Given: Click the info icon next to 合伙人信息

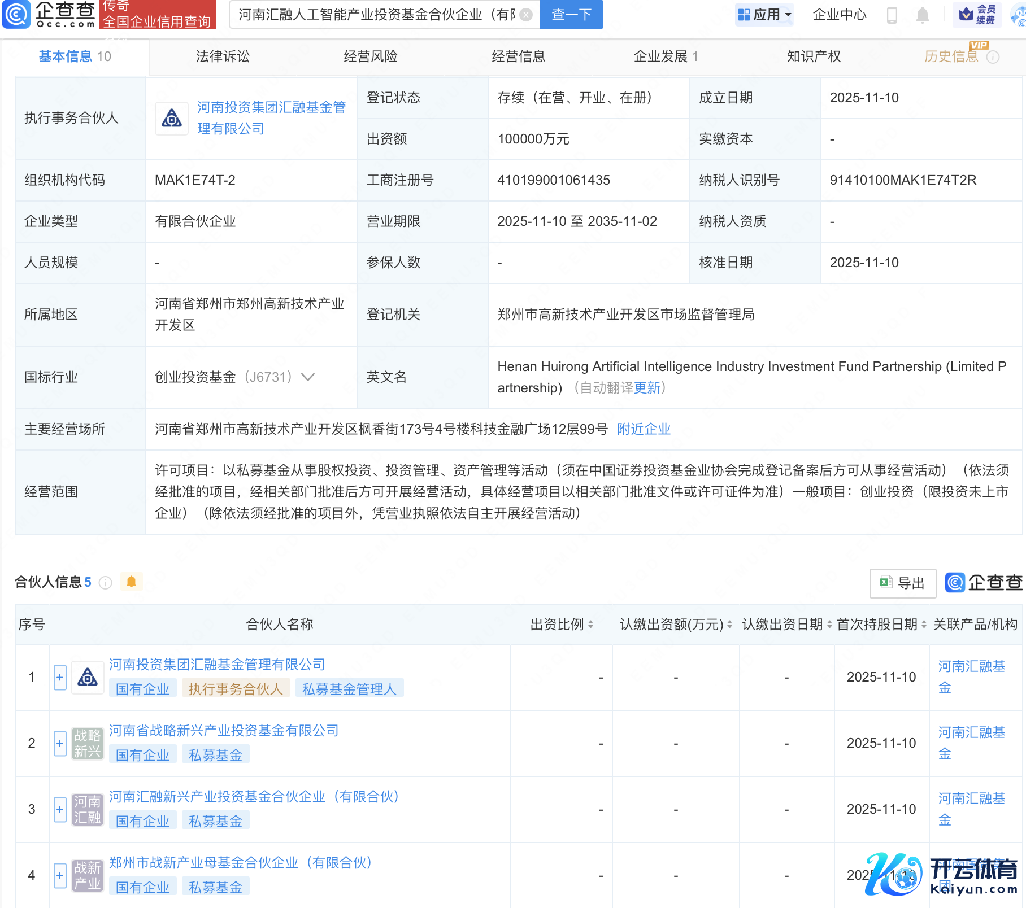Looking at the screenshot, I should coord(106,582).
